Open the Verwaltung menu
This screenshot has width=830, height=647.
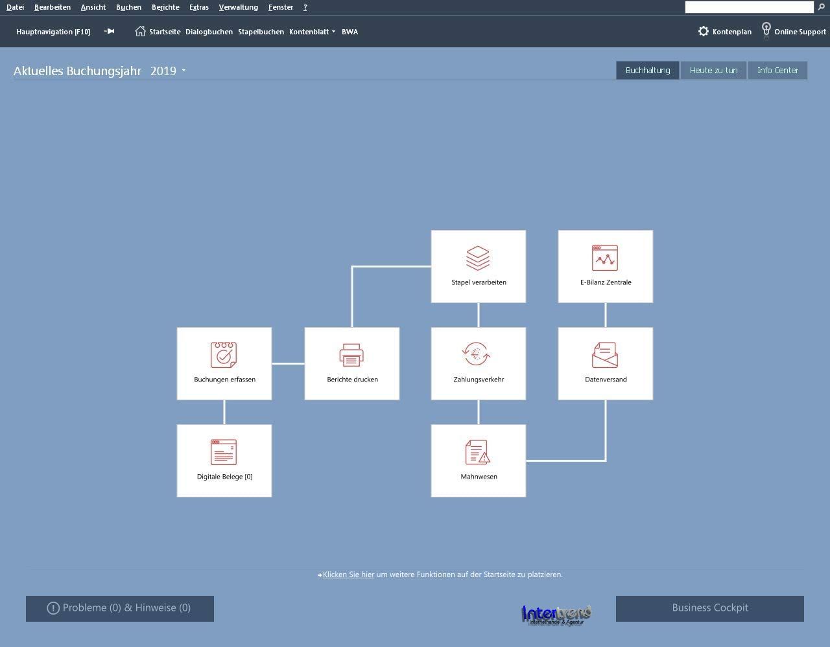pos(238,7)
